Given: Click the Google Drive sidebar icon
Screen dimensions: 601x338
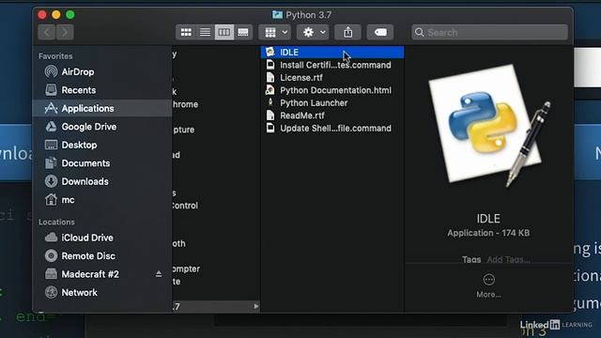Looking at the screenshot, I should point(51,127).
